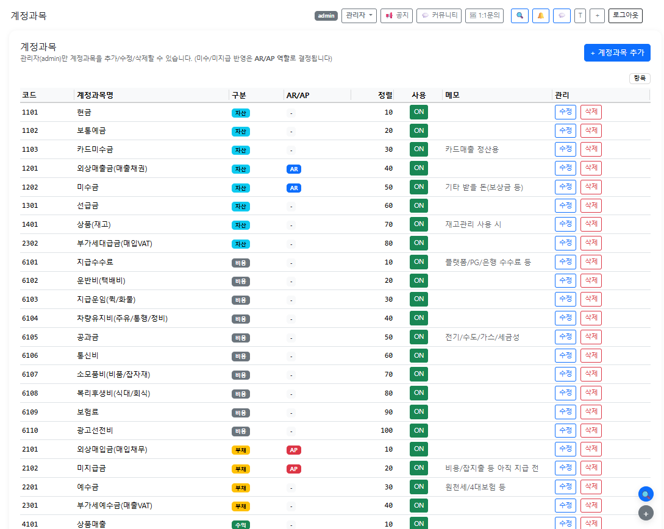Click memo 재고관리 사용 시
The image size is (664, 529).
tap(473, 224)
